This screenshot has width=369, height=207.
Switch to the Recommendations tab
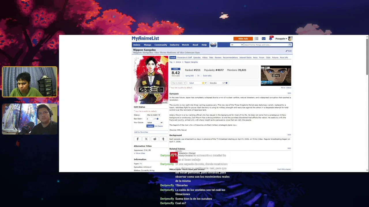[230, 57]
